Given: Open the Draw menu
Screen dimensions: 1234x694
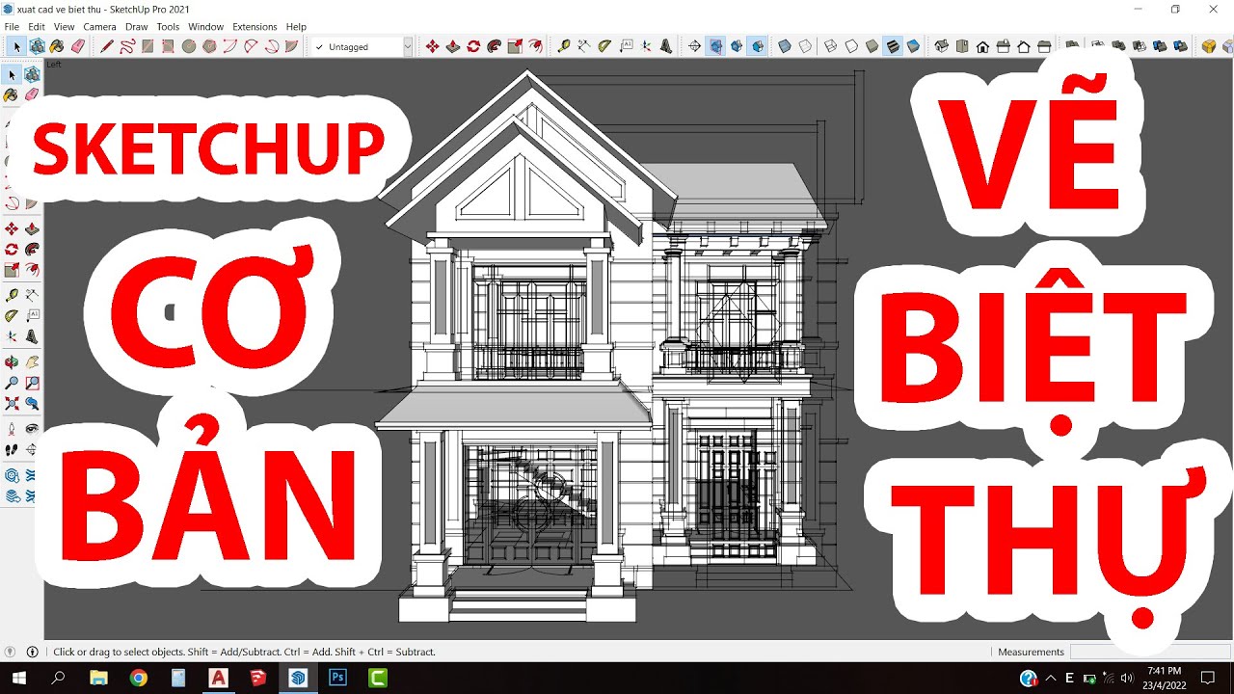Looking at the screenshot, I should (136, 27).
